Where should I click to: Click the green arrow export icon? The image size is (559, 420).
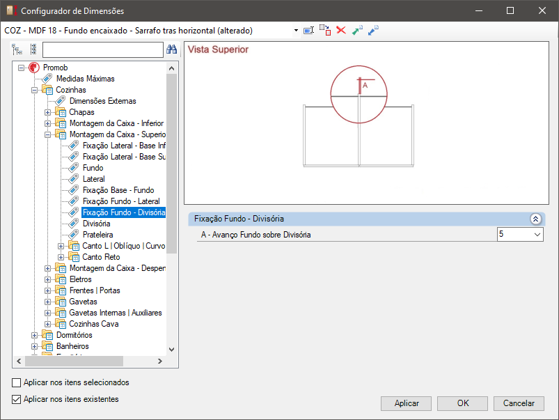pos(357,31)
